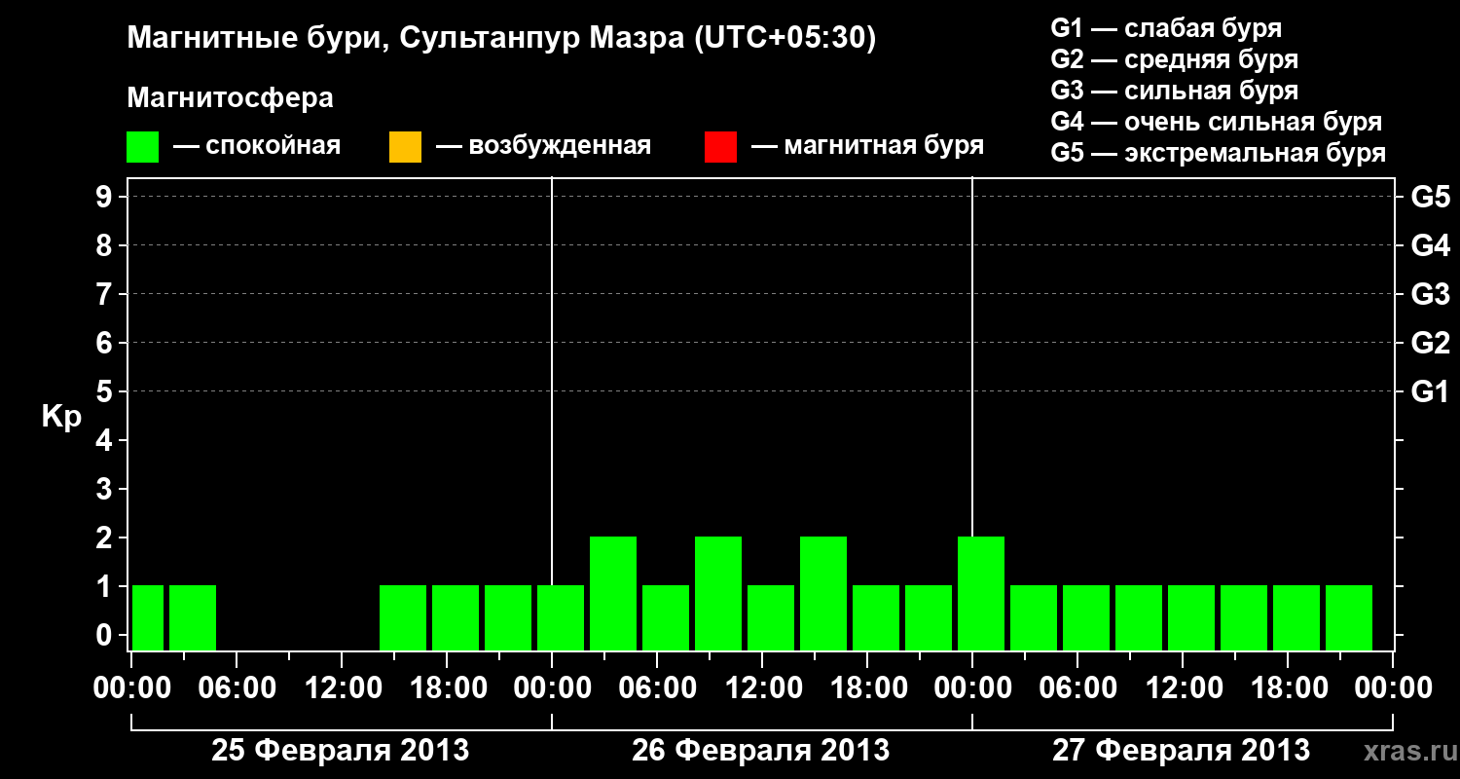Click the 'Магнитосфера' legend heading
This screenshot has height=779, width=1460.
click(231, 98)
